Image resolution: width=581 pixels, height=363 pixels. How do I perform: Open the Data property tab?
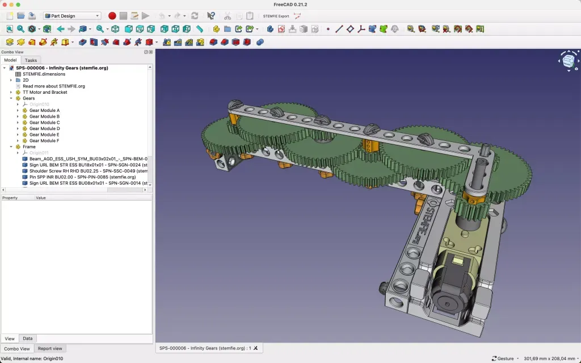(27, 339)
